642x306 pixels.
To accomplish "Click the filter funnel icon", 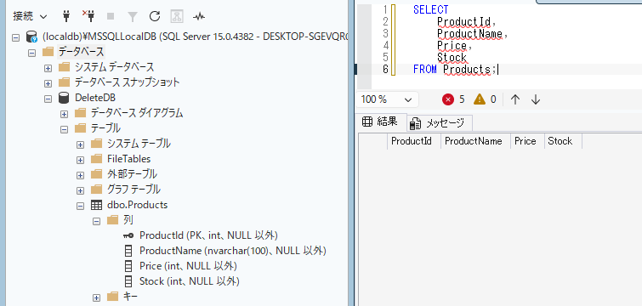I will coord(133,16).
